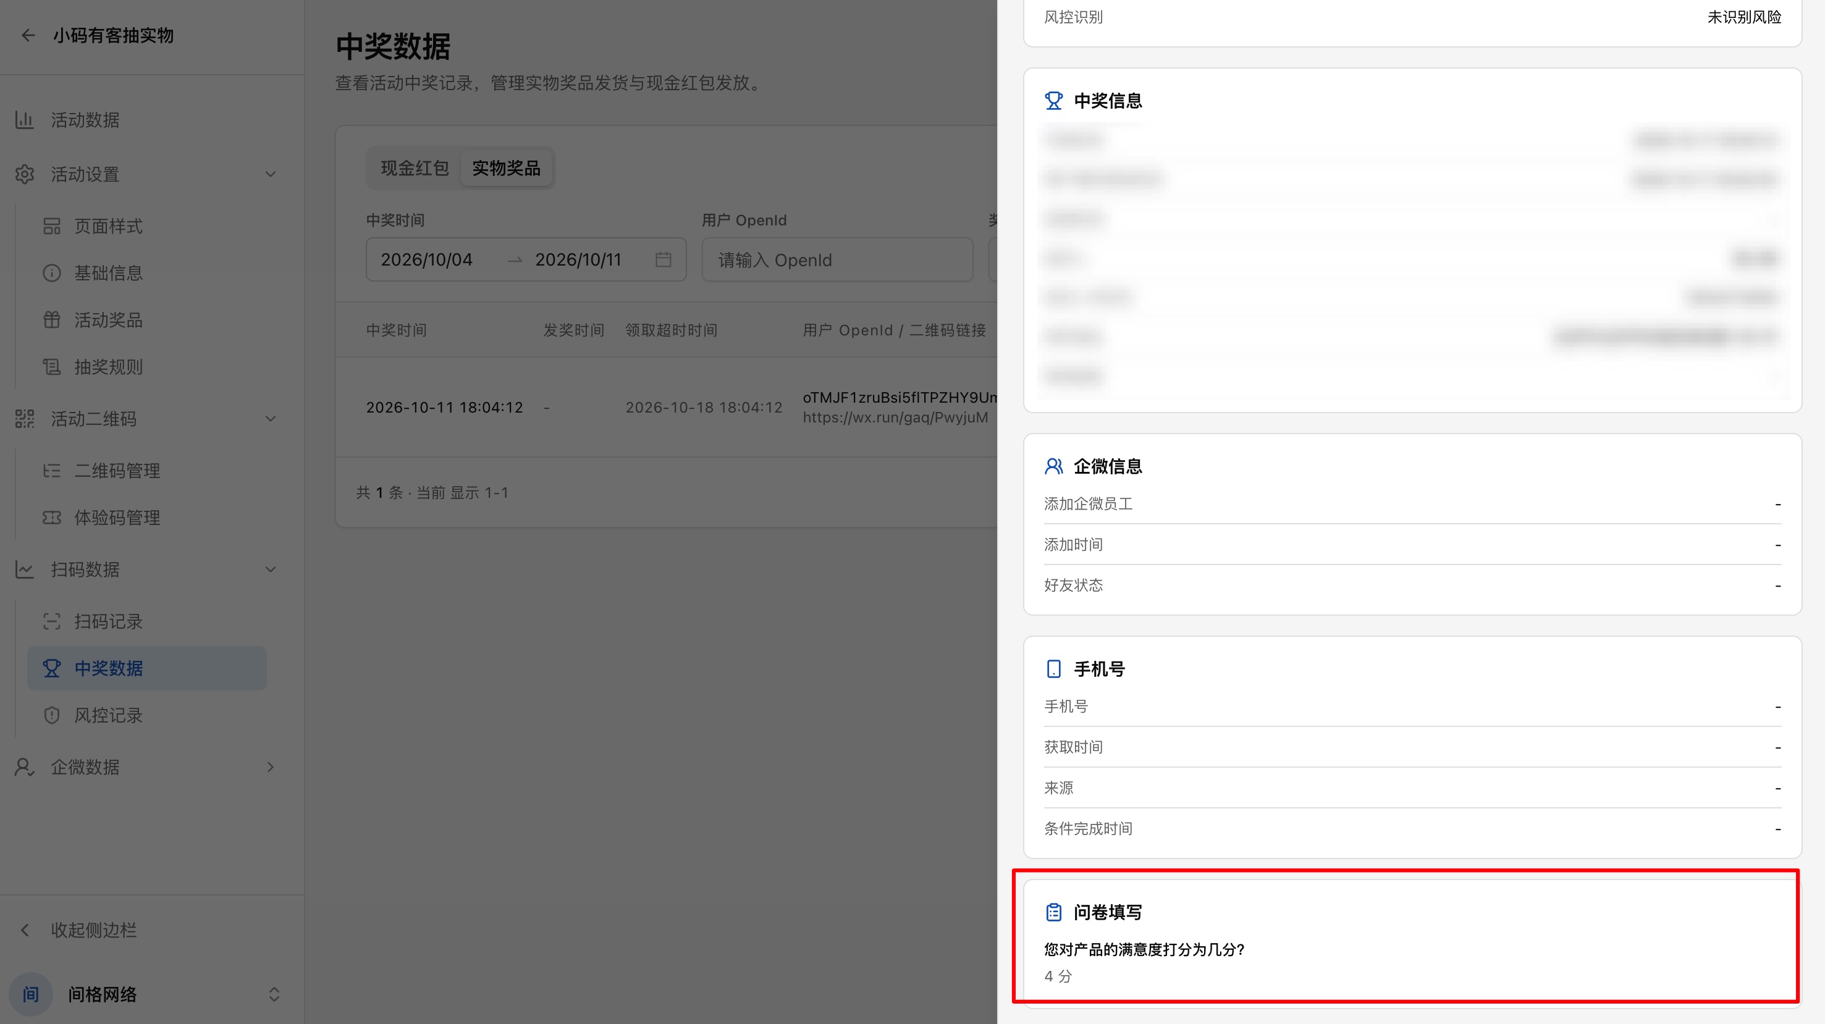Open the 间格网络 account switcher
The width and height of the screenshot is (1825, 1024).
[x=274, y=994]
